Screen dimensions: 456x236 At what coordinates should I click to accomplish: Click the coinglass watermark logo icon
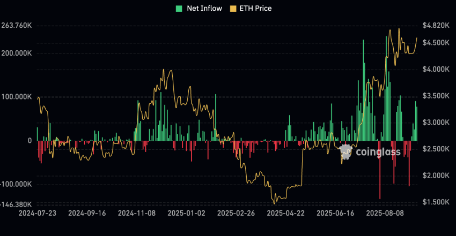[348, 152]
